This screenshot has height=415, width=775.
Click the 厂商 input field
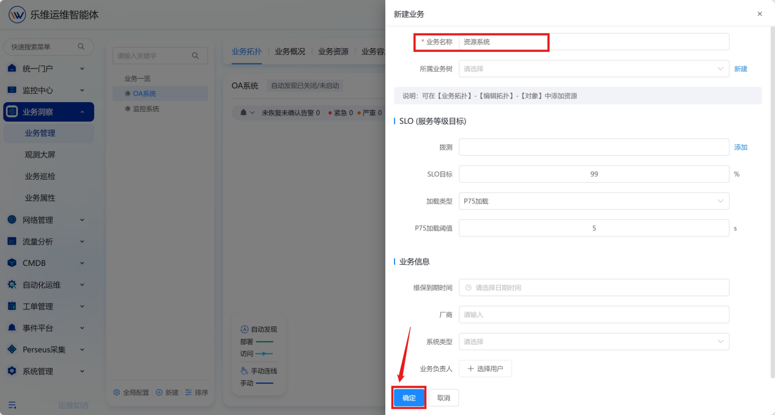[594, 314]
